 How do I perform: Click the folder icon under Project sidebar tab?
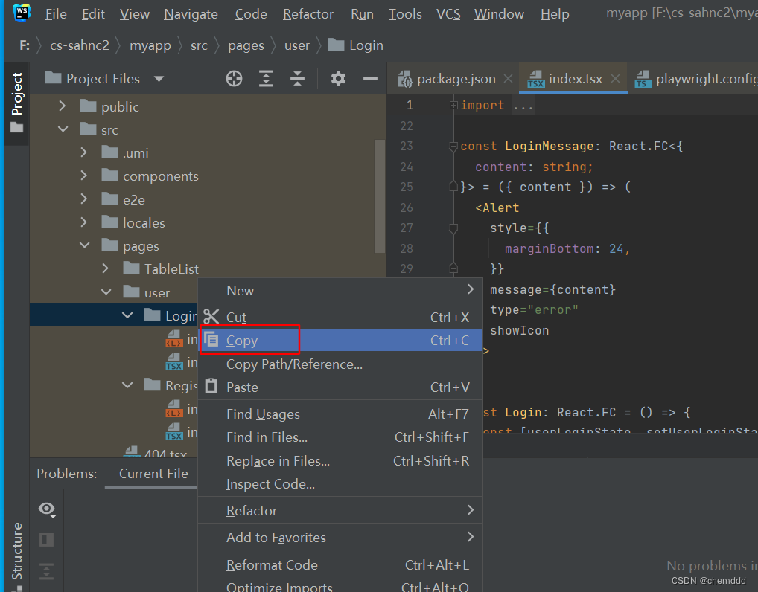pyautogui.click(x=16, y=127)
